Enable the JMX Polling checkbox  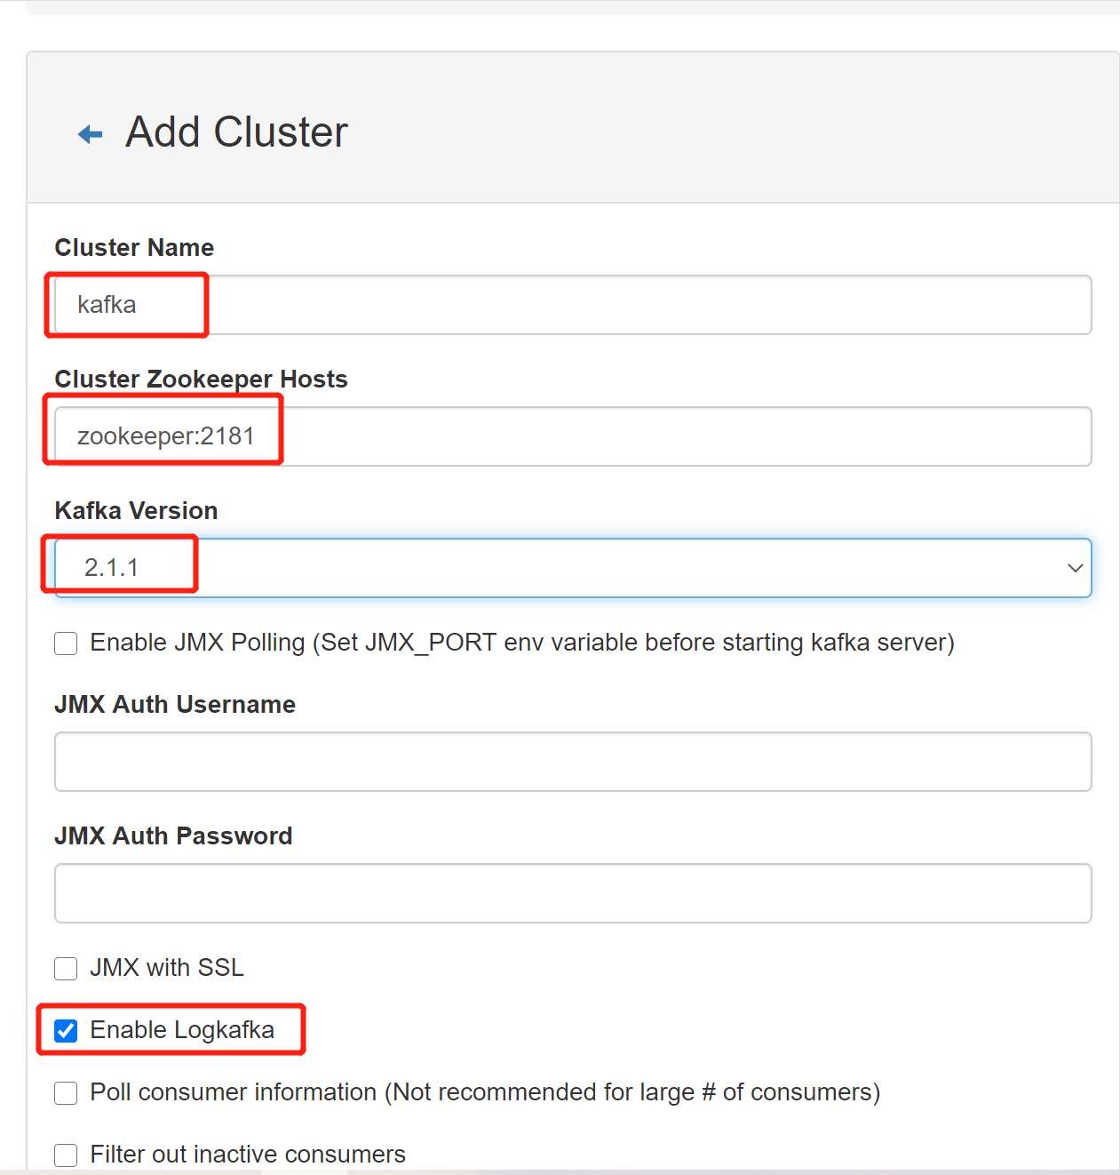66,643
